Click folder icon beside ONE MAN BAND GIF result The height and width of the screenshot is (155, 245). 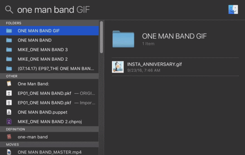9,31
